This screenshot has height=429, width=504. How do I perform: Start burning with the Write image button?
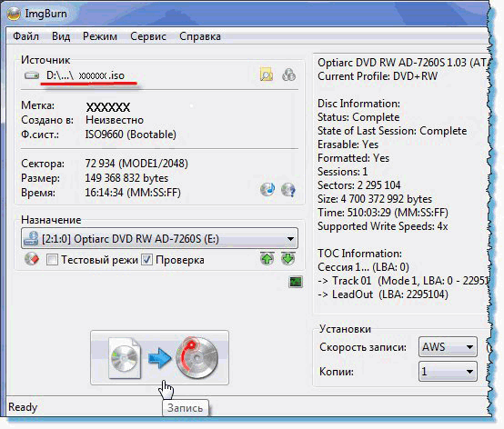tap(160, 357)
